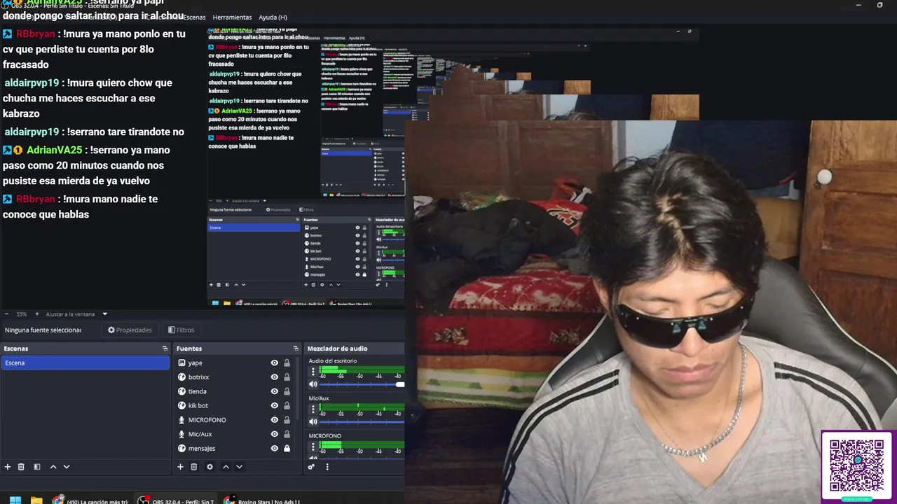Open the audio mixer menu dots at the bottom
897x504 pixels.
click(x=327, y=467)
